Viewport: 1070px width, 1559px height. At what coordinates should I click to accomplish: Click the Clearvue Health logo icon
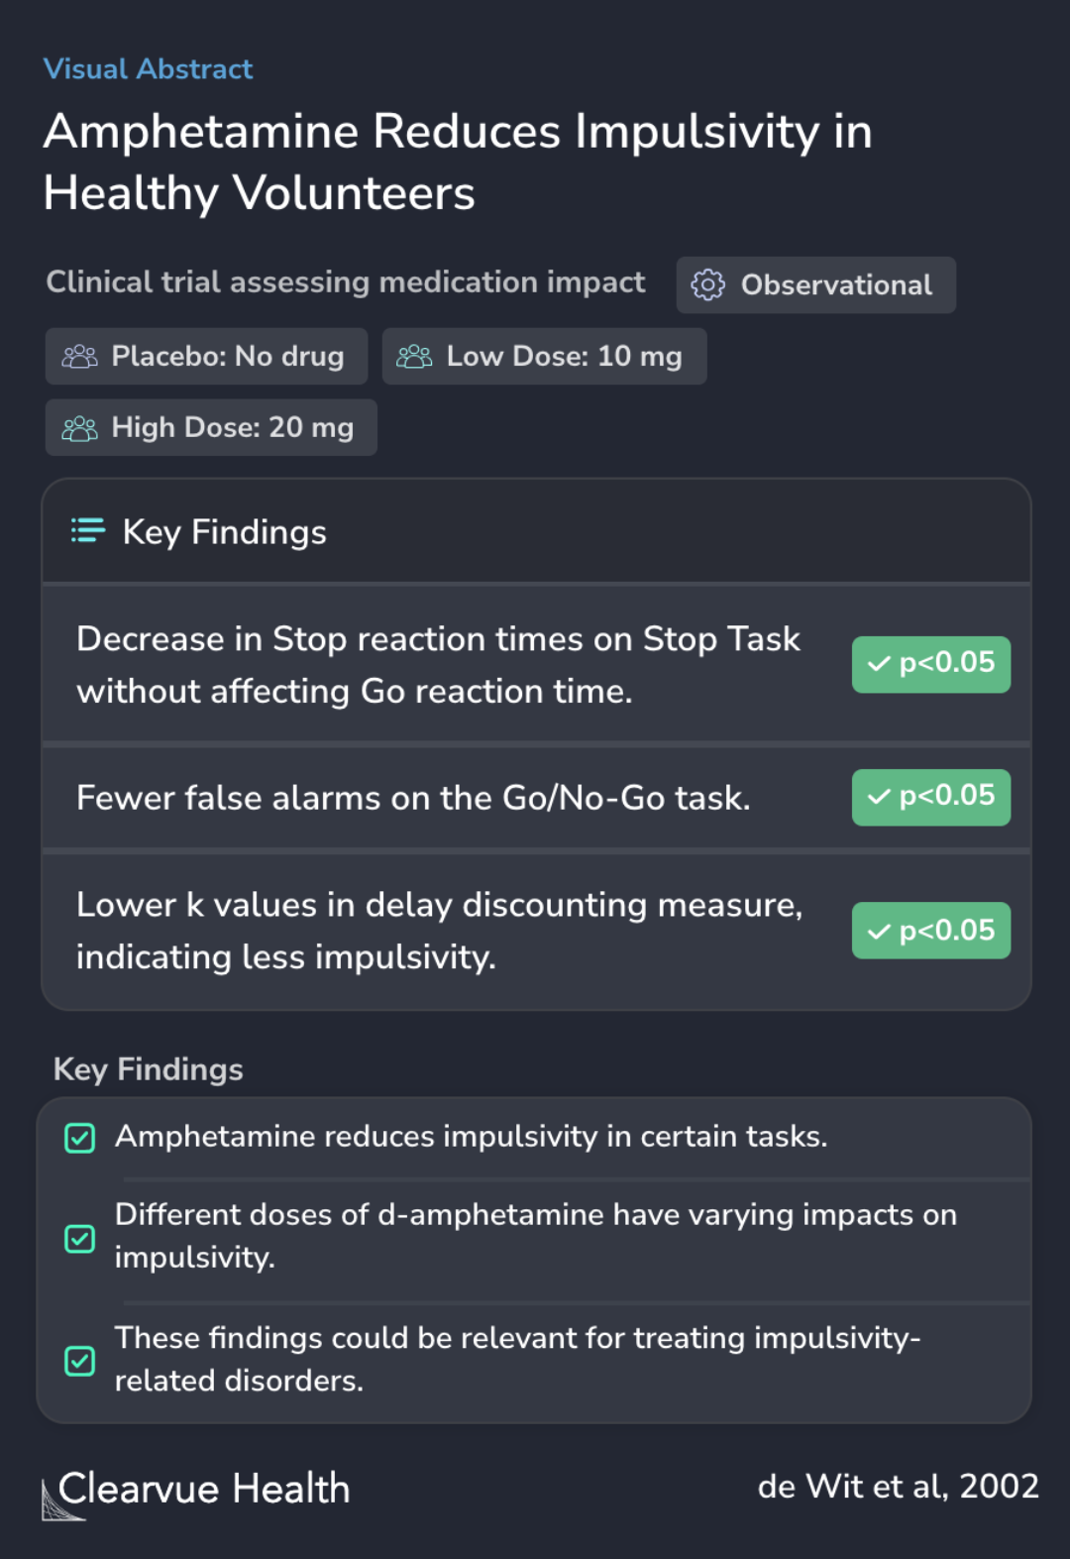pyautogui.click(x=59, y=1499)
